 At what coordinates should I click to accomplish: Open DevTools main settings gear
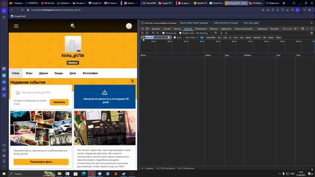[x=303, y=29]
